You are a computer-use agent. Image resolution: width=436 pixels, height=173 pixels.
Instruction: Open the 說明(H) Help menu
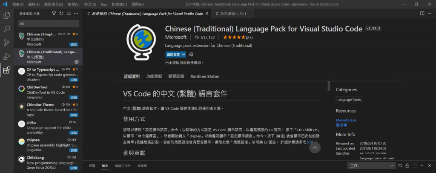click(x=138, y=4)
